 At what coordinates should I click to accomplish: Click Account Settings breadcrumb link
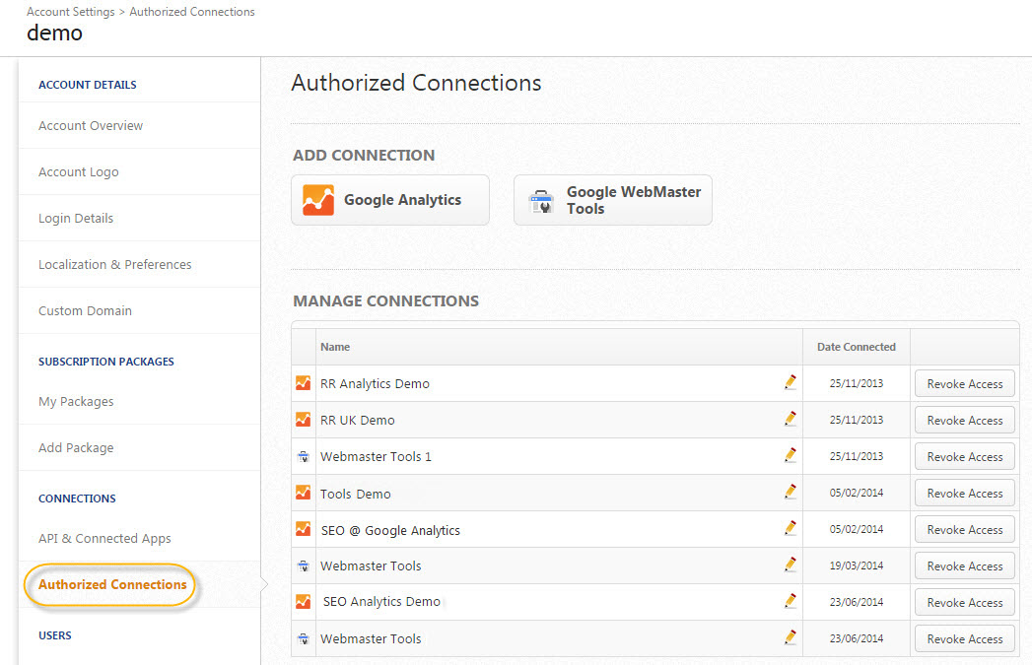click(x=72, y=12)
